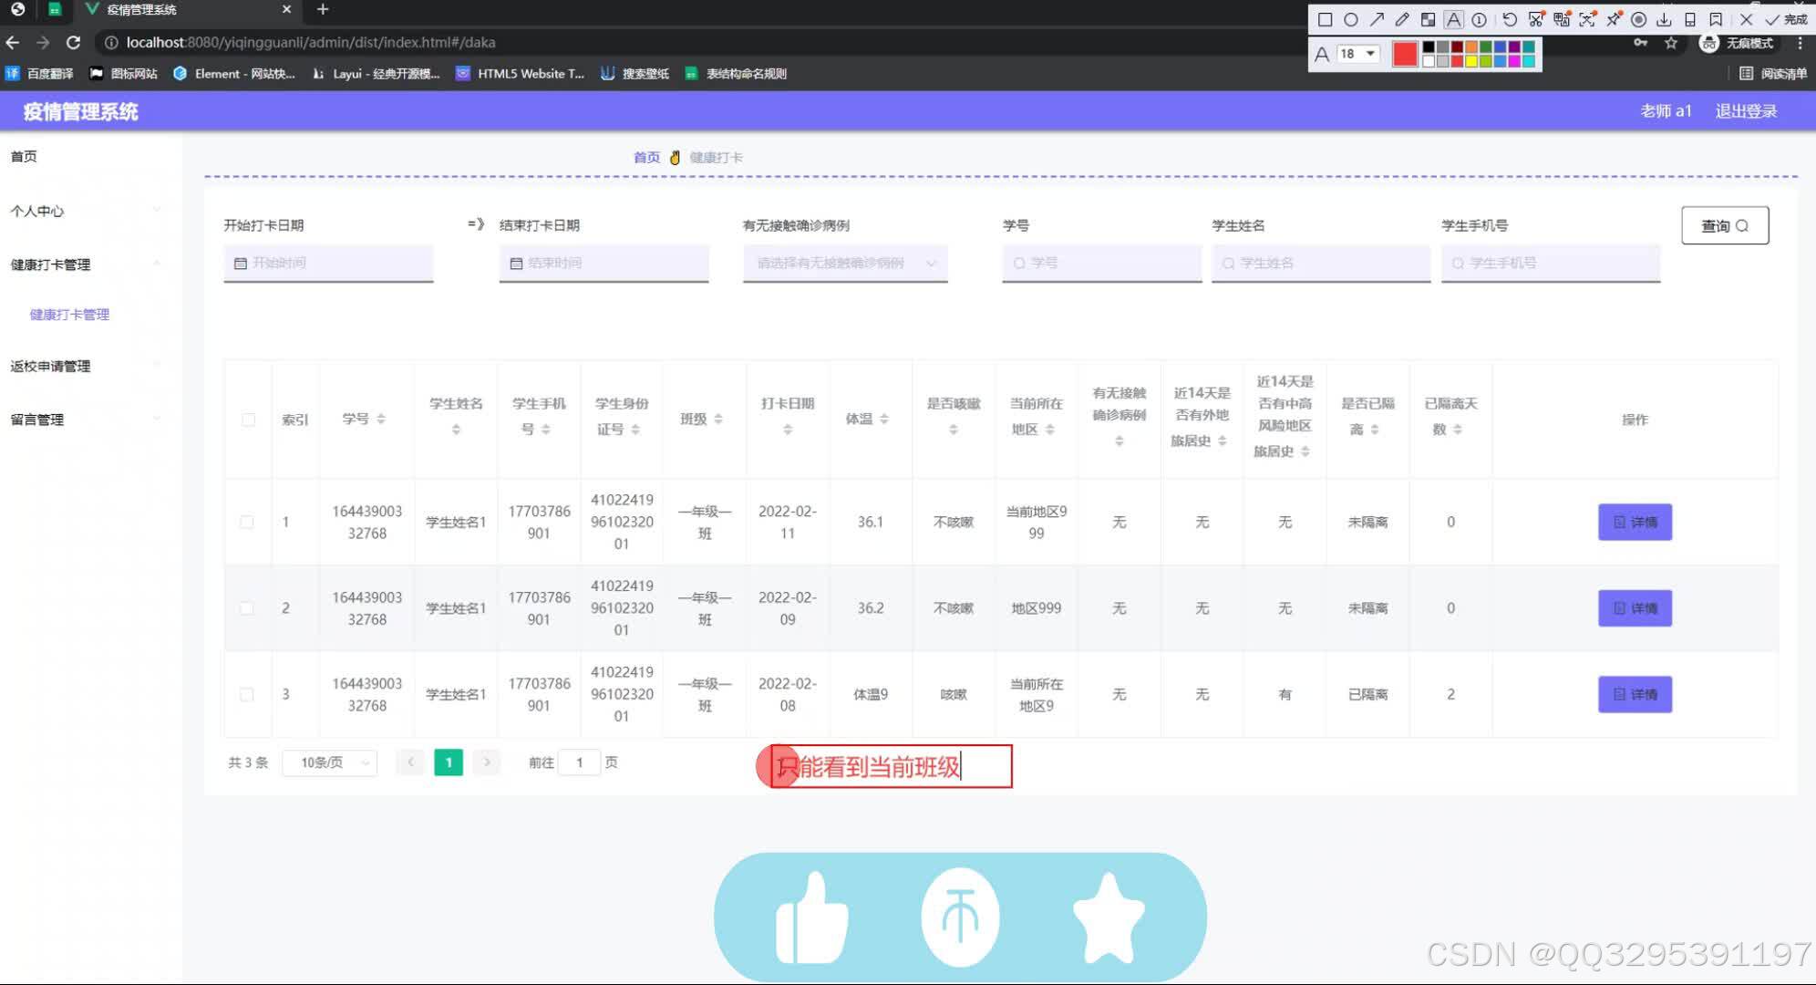Screen dimensions: 1816x985
Task: Pick the yellow color swatch
Action: click(1471, 61)
